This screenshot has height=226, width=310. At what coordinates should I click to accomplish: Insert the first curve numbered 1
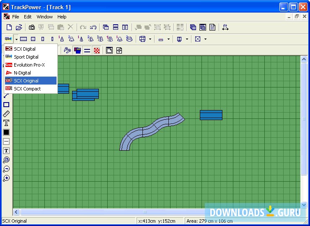pos(61,39)
